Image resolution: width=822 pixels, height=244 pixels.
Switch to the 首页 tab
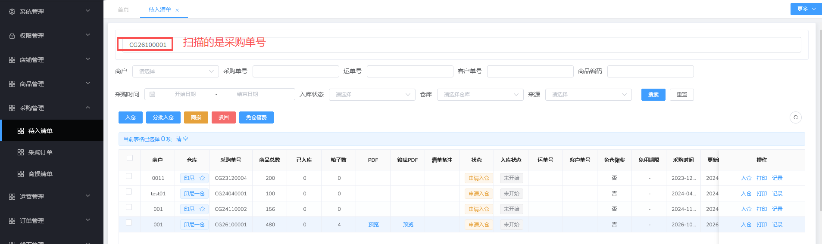(123, 9)
